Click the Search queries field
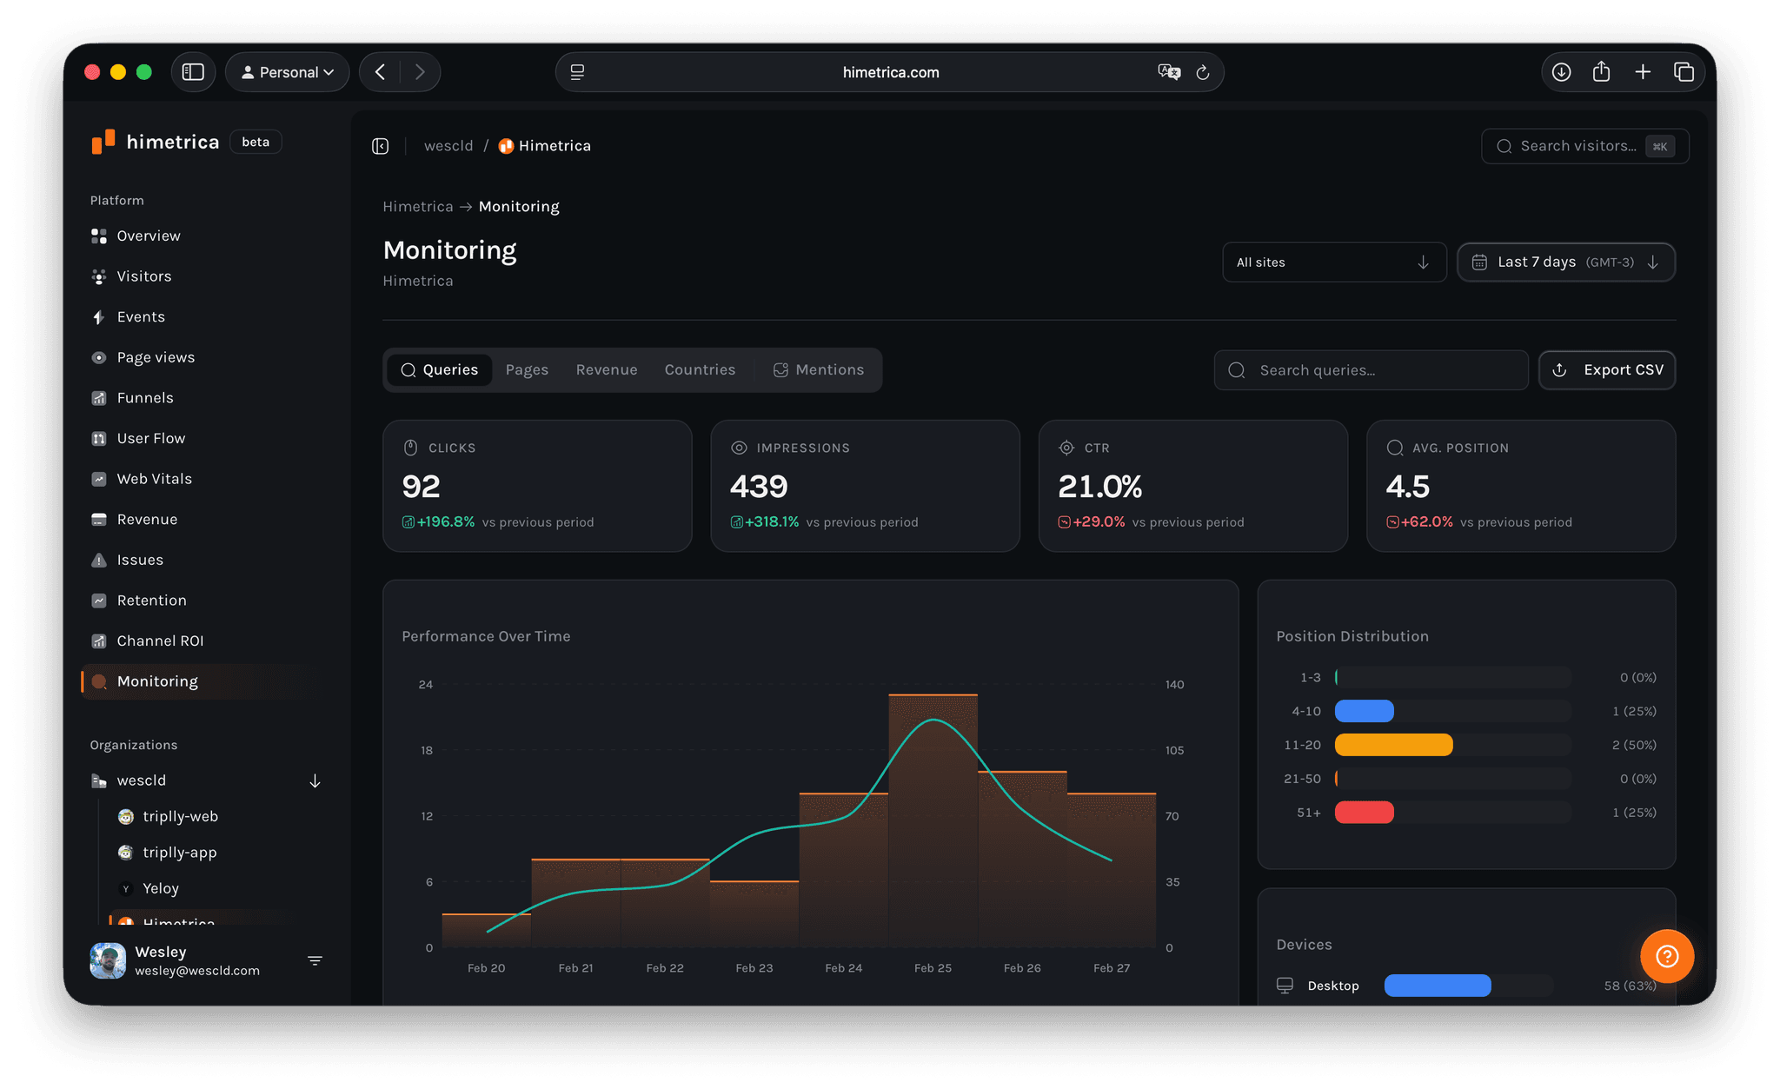 coord(1371,370)
